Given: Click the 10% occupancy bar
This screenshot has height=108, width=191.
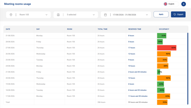Looking at the screenshot, I should pyautogui.click(x=159, y=72).
